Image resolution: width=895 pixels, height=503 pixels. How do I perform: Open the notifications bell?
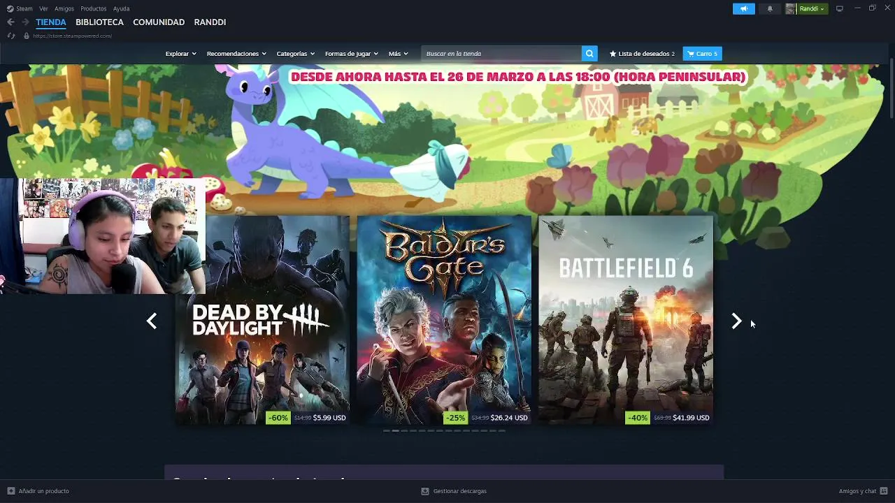[770, 8]
